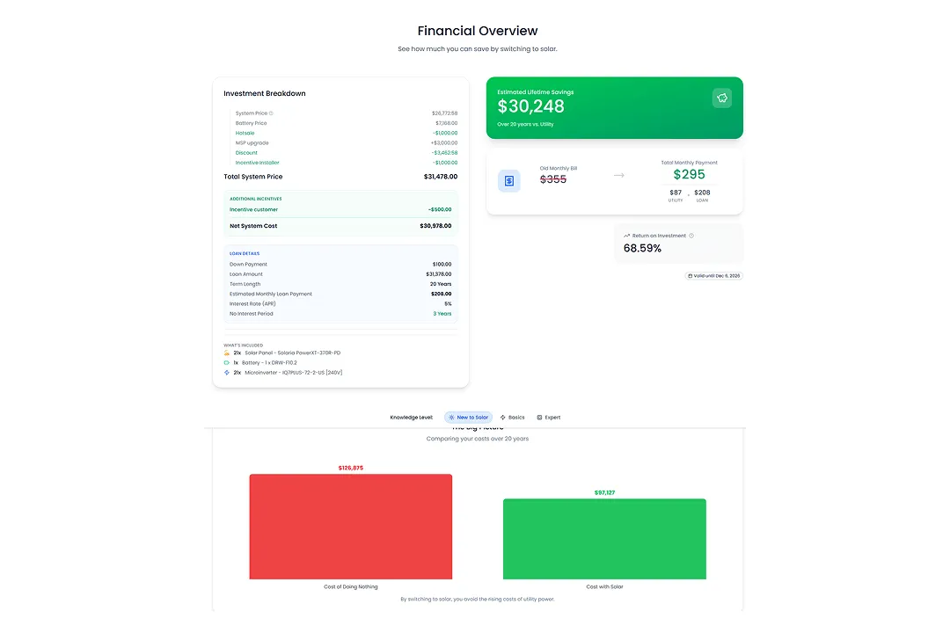This screenshot has width=950, height=633.
Task: Open the Hotsale line item link
Action: [244, 133]
